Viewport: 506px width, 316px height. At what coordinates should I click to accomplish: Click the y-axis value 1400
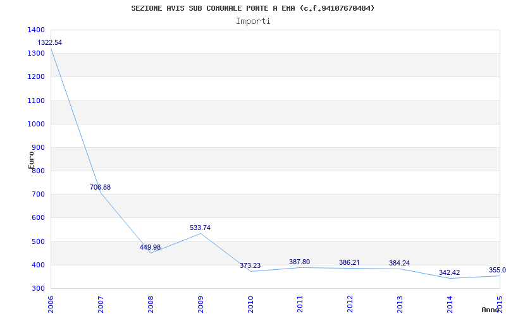[x=36, y=30]
